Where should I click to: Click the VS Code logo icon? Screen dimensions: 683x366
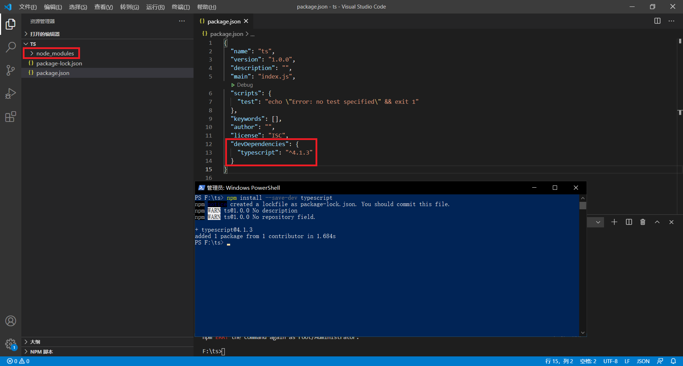[8, 7]
